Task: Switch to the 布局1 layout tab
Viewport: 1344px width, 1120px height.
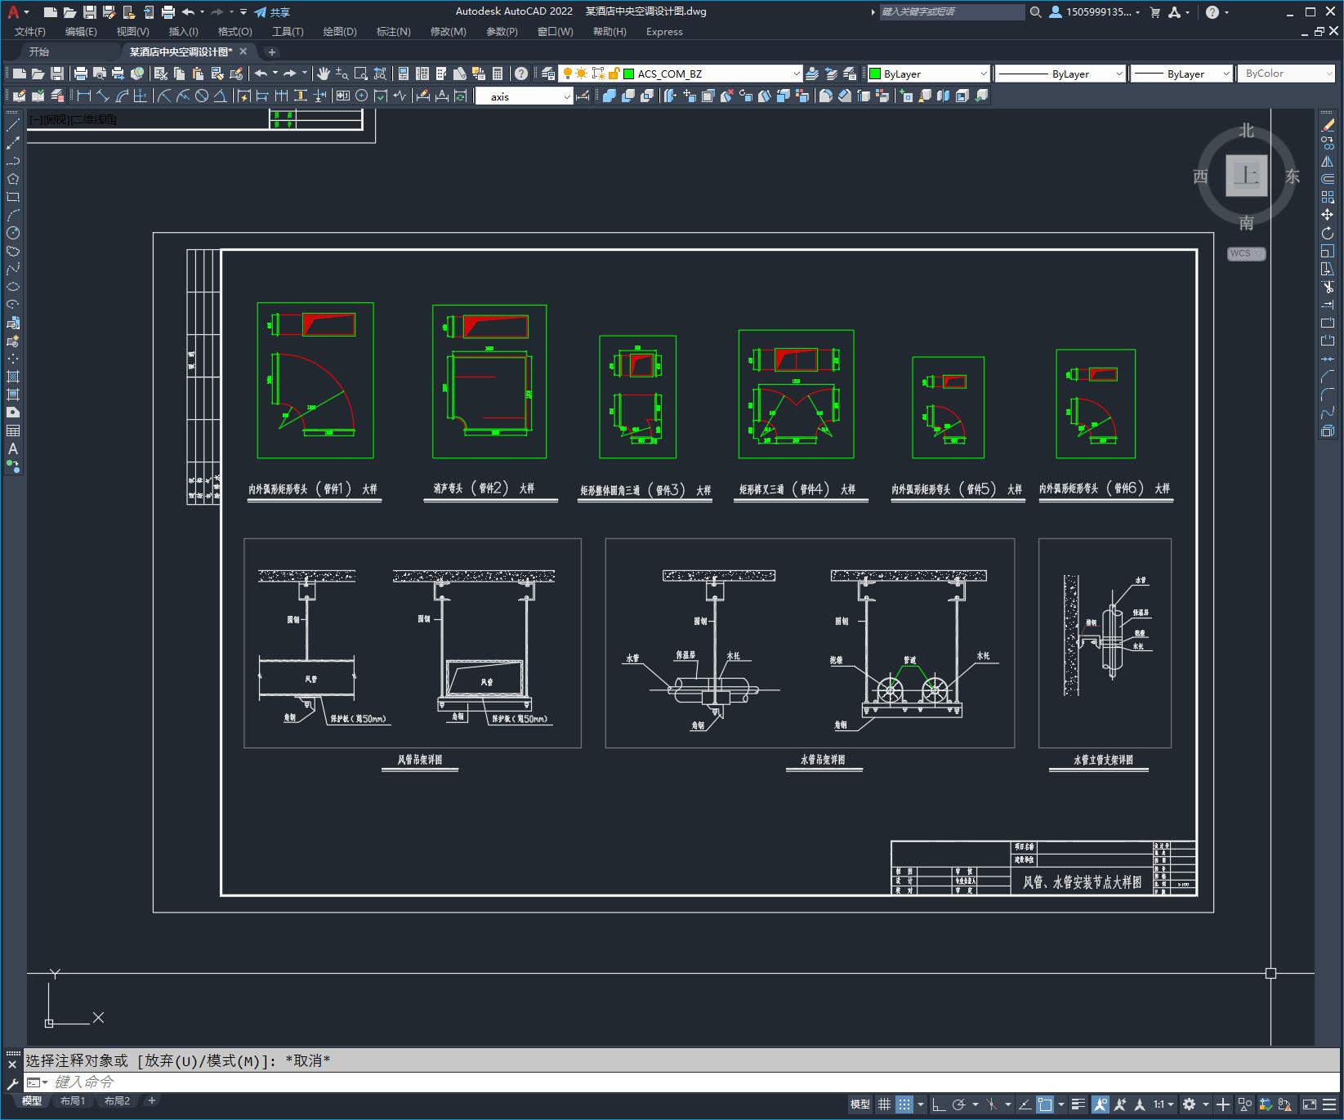Action: click(x=73, y=1101)
